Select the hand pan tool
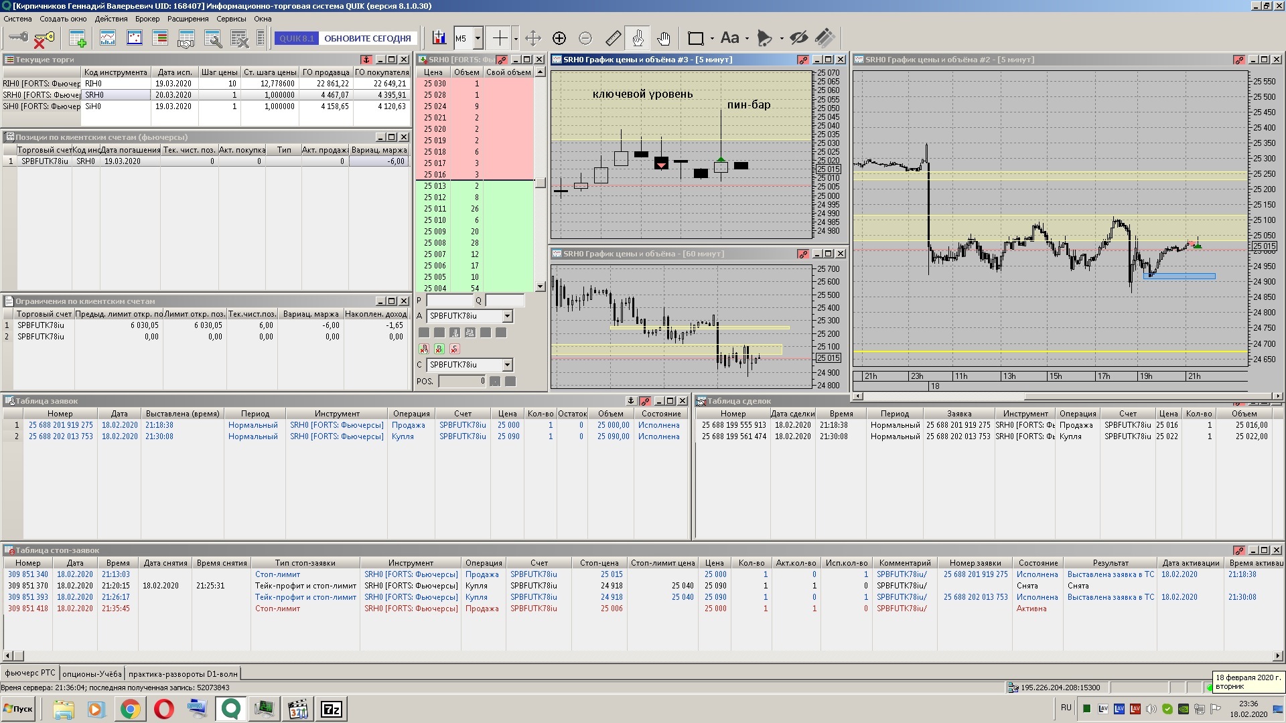 coord(663,38)
